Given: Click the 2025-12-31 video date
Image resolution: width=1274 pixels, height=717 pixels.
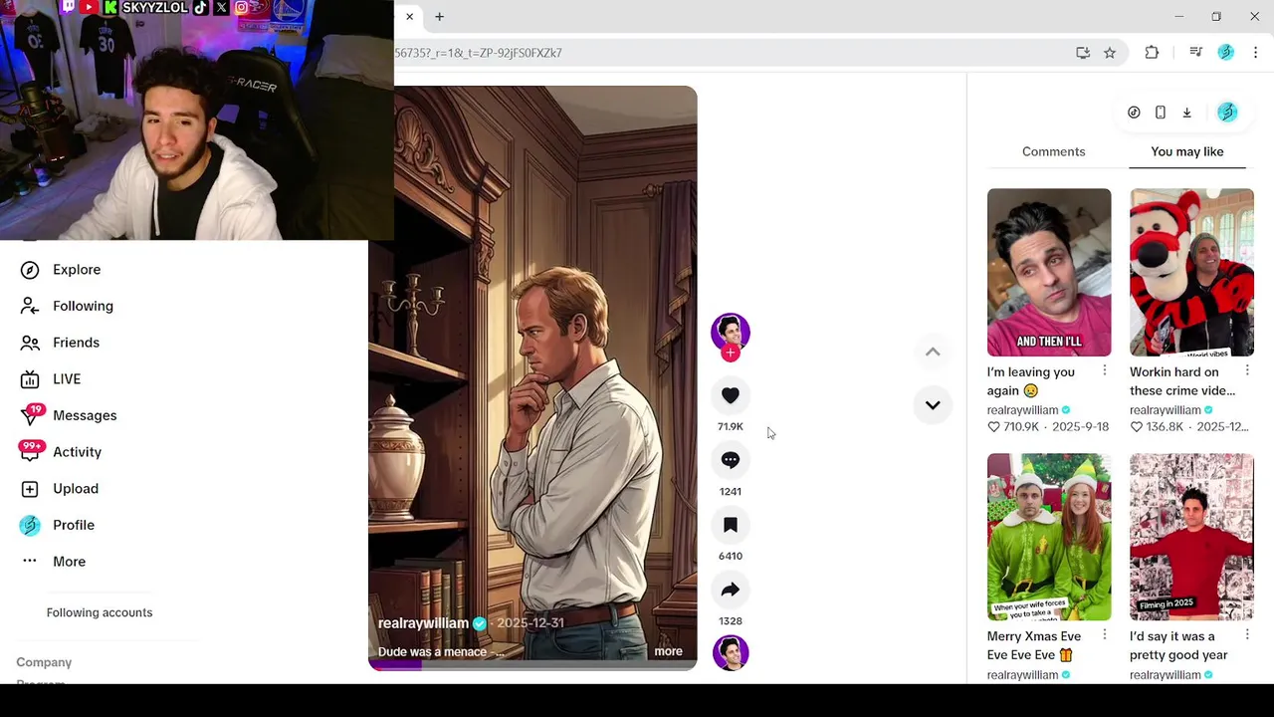Looking at the screenshot, I should click(x=531, y=623).
